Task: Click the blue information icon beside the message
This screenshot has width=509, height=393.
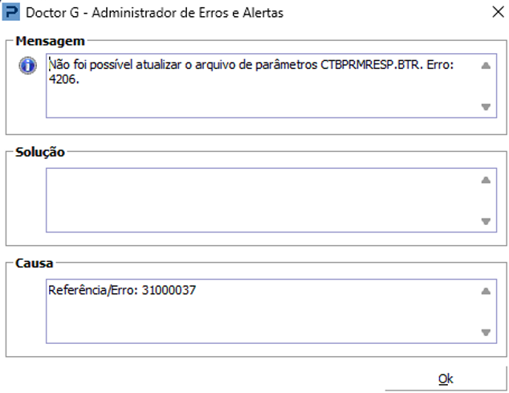Action: 28,67
